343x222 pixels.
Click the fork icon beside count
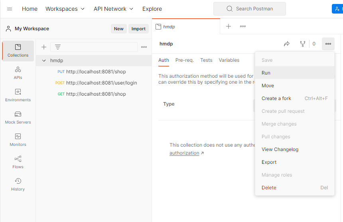coord(303,44)
